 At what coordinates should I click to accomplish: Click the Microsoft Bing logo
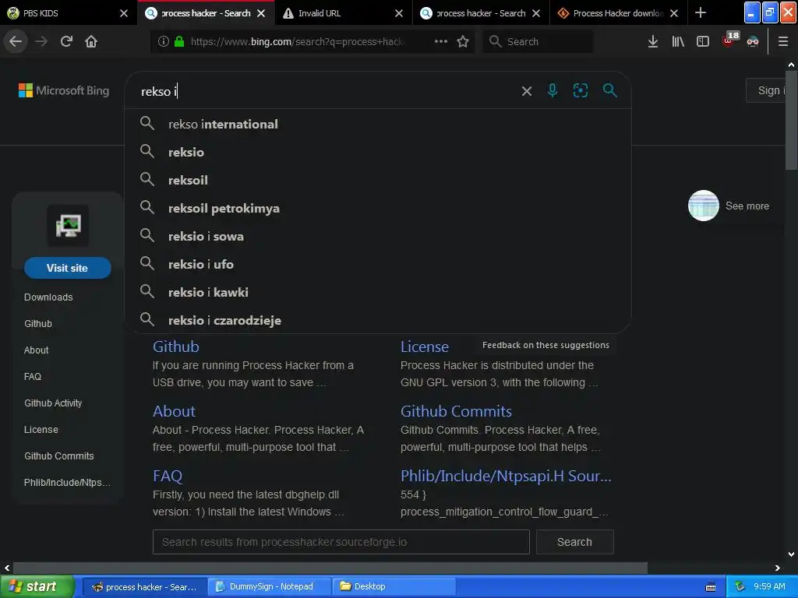pyautogui.click(x=64, y=90)
